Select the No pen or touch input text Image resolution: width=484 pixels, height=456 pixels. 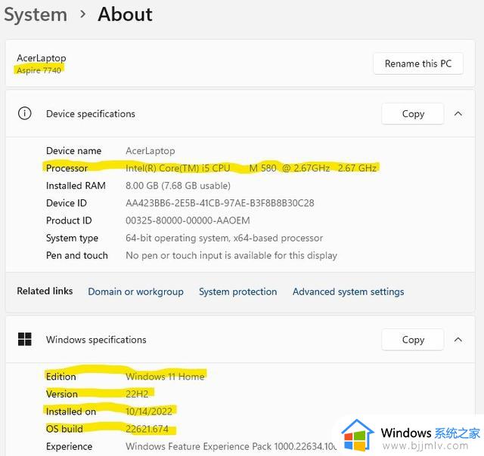point(231,255)
